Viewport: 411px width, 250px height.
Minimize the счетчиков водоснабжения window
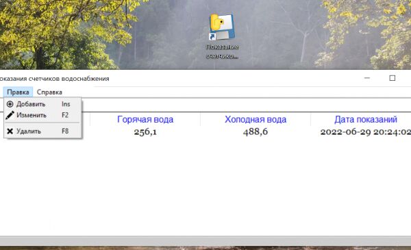(x=367, y=78)
